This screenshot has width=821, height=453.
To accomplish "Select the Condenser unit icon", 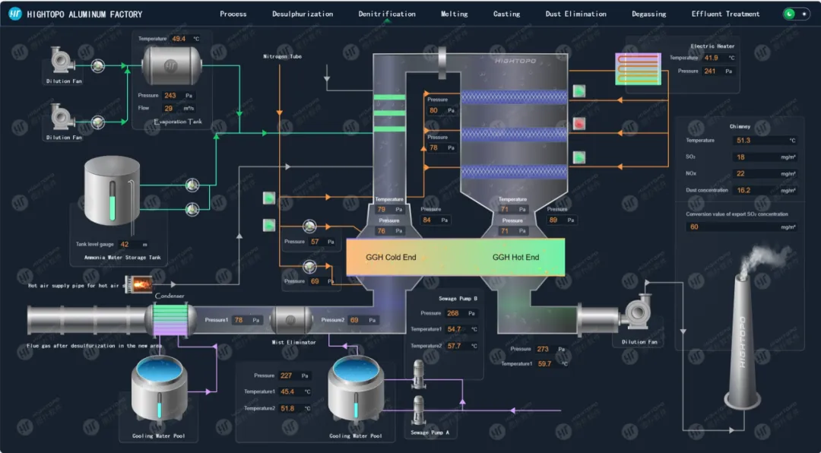I will [x=171, y=319].
